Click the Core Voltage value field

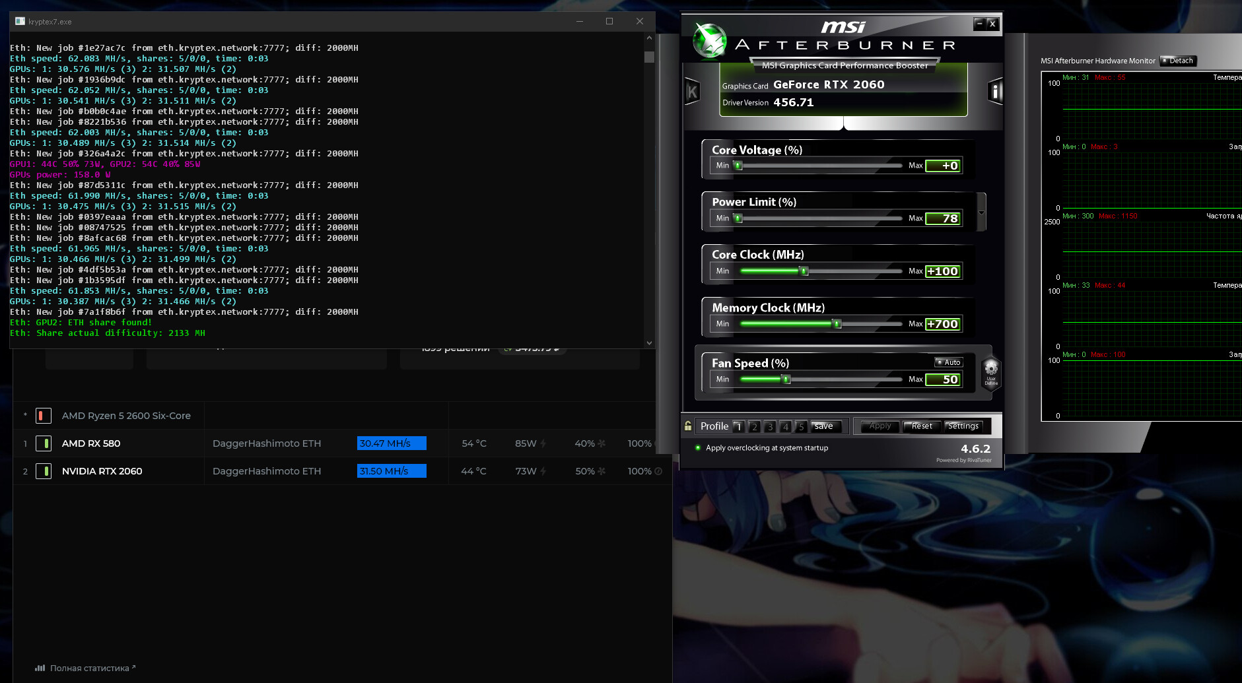point(943,166)
